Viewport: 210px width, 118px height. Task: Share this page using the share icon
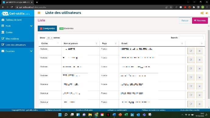[x=166, y=7]
